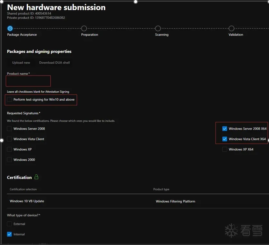Select External device type checkbox
This screenshot has width=269, height=245.
(10, 224)
